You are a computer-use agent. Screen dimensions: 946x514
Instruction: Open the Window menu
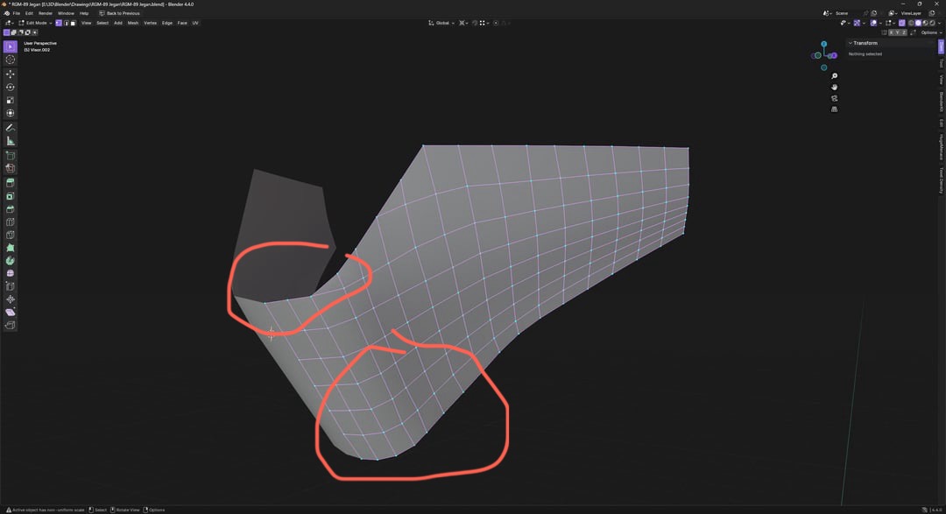click(x=67, y=13)
